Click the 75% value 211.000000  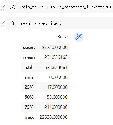(56, 107)
